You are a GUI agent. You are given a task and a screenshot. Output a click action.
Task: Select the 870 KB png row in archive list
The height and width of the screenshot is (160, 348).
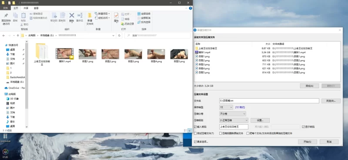[x=267, y=56]
